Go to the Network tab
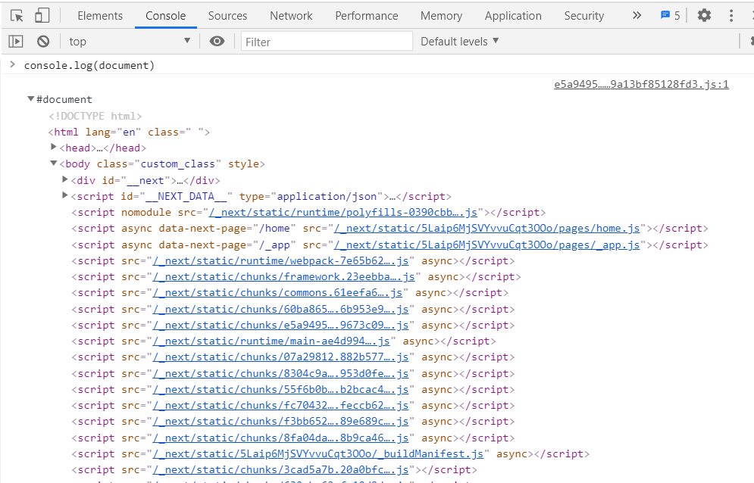 291,16
